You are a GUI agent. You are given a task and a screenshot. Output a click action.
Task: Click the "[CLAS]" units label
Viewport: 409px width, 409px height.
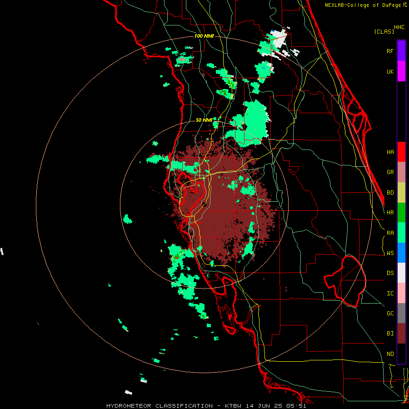tap(384, 31)
